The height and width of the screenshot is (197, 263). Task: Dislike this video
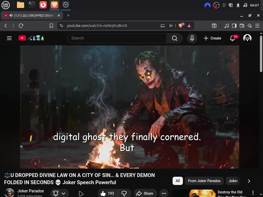pos(124,193)
